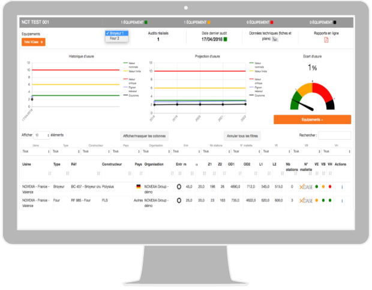Screen dimensions: 372x290
Task: Click the orange Equipements button below gauge
Action: coord(312,120)
